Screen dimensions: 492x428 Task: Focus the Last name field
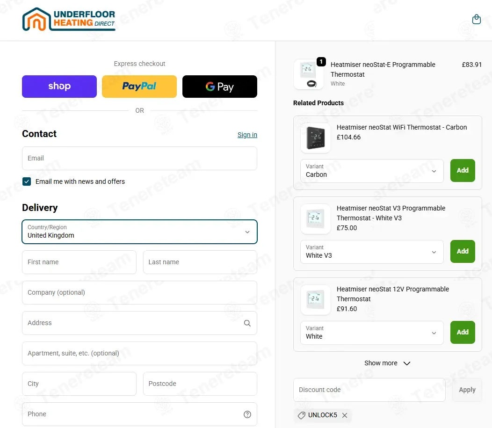(x=200, y=262)
